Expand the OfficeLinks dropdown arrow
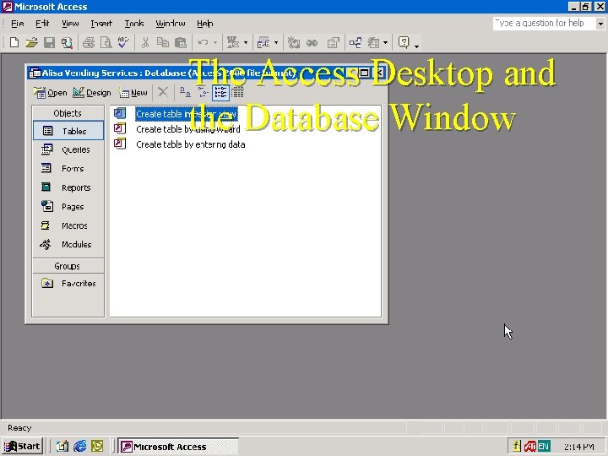This screenshot has height=456, width=608. pos(246,43)
